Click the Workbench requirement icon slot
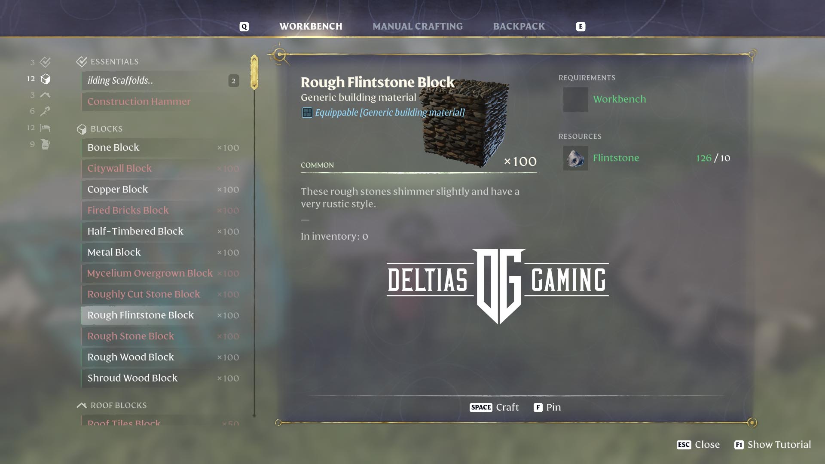 coord(575,99)
